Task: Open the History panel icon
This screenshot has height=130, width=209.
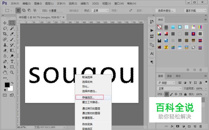Action: coord(152,21)
